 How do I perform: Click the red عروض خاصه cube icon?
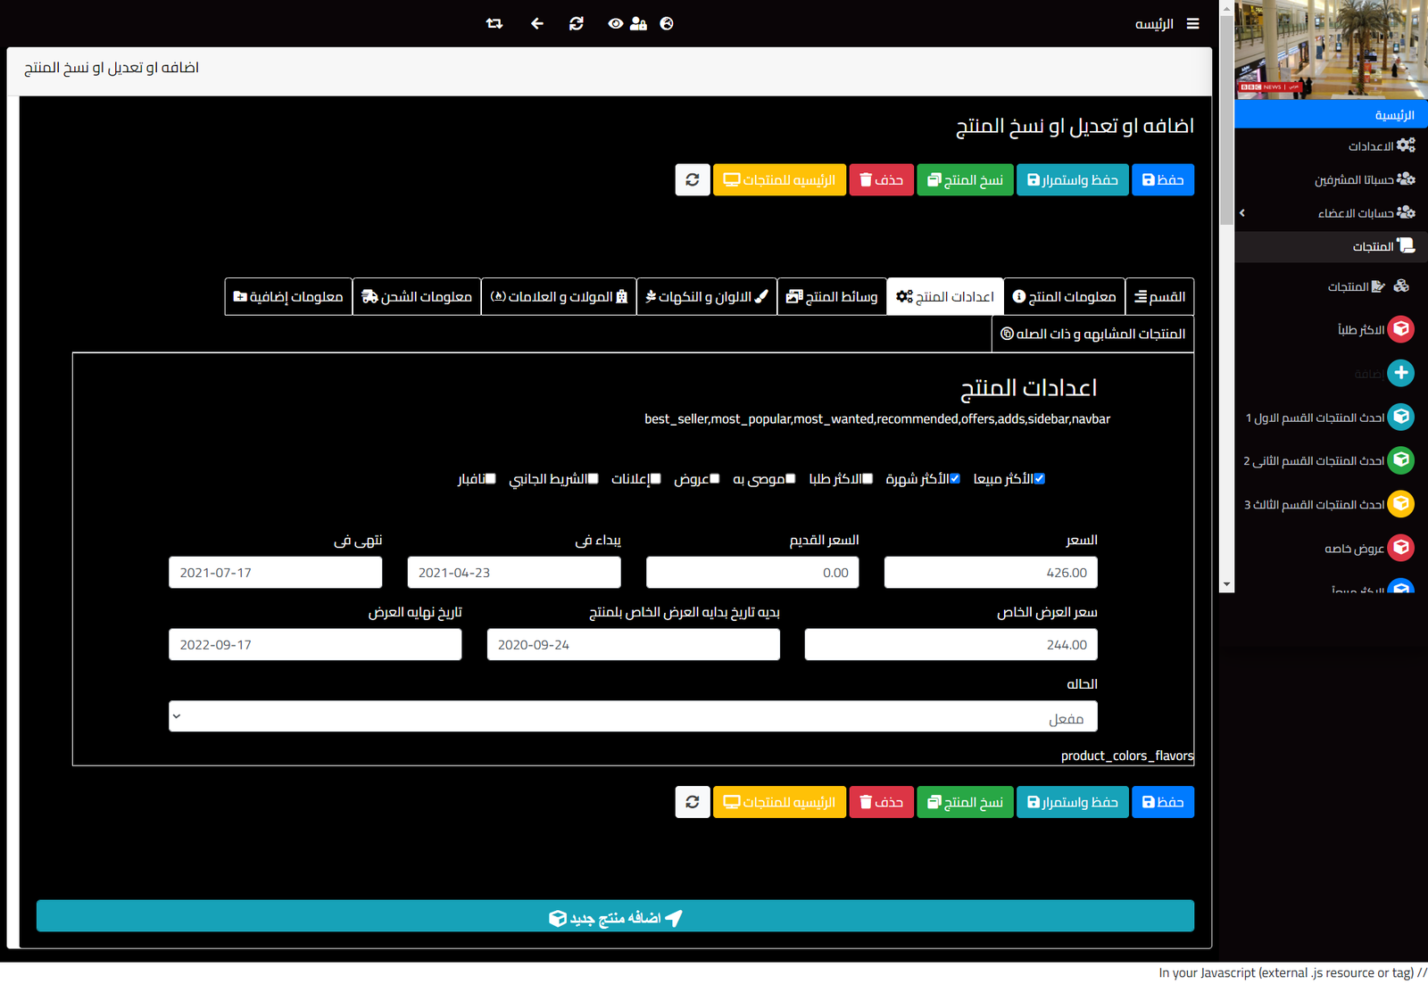(x=1400, y=548)
